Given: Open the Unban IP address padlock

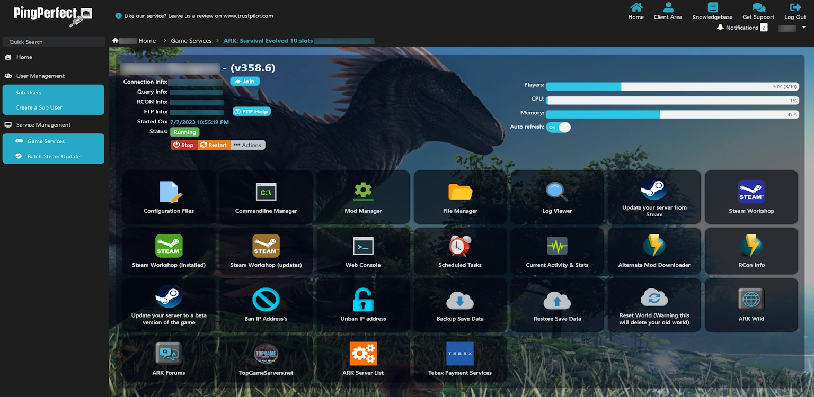Looking at the screenshot, I should 363,300.
